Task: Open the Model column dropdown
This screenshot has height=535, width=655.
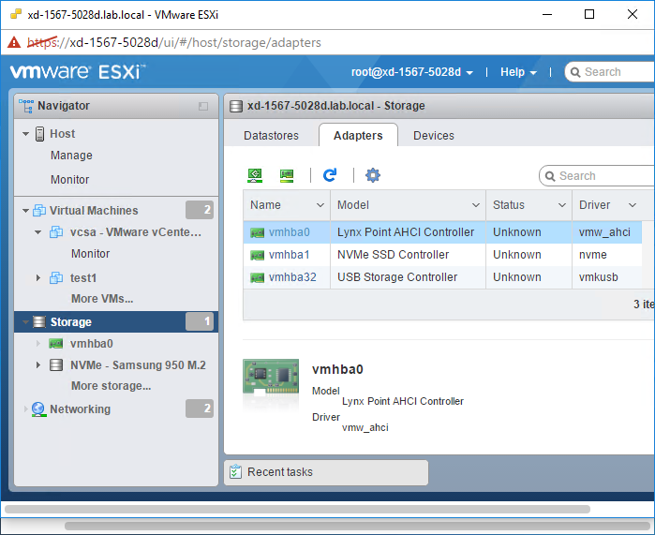Action: (x=476, y=205)
